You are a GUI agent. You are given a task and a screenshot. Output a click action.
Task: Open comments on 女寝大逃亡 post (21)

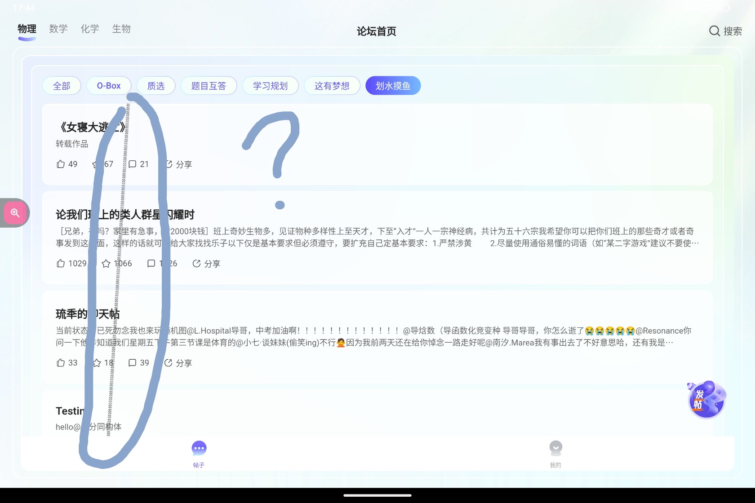click(138, 164)
